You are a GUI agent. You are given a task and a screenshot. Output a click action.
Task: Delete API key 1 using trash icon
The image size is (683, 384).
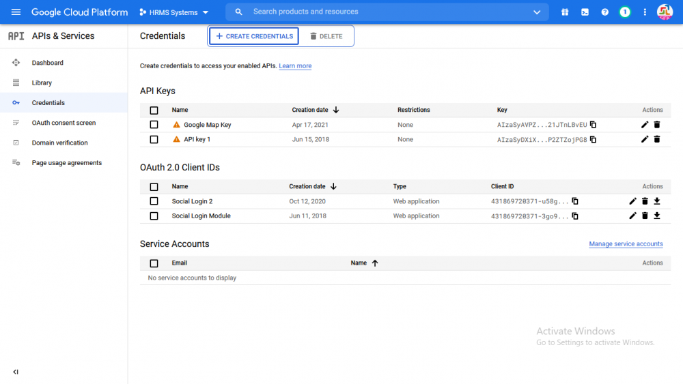[657, 139]
